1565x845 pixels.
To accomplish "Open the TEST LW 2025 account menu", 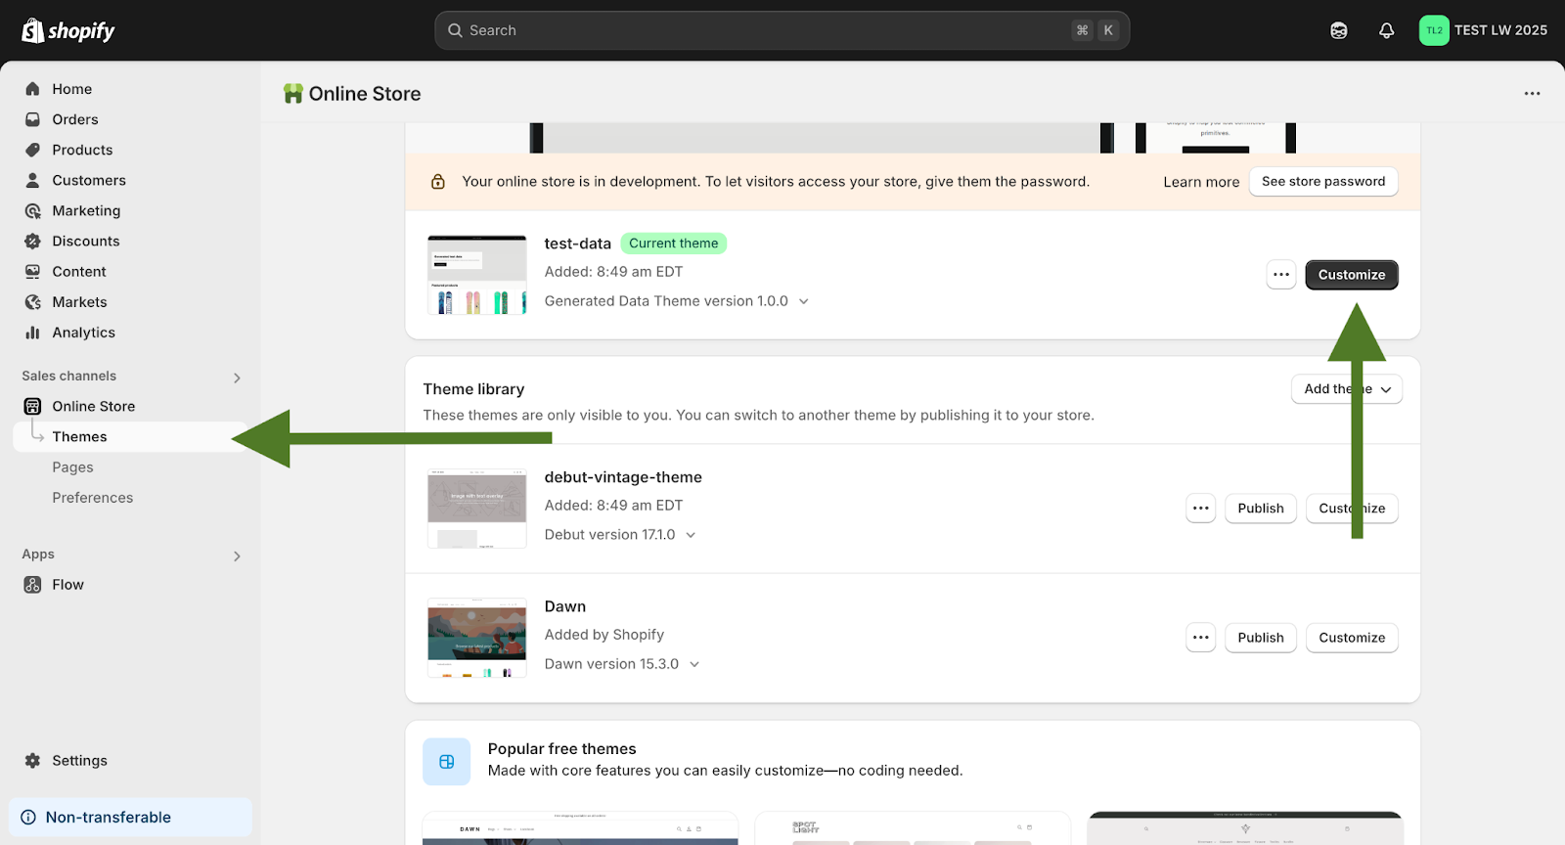I will tap(1484, 30).
